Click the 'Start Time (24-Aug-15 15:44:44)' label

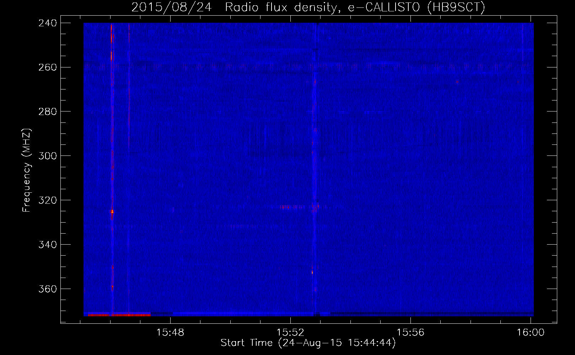coord(308,343)
